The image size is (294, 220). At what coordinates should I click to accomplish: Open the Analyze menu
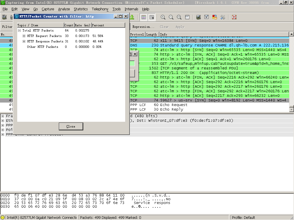tap(64, 9)
